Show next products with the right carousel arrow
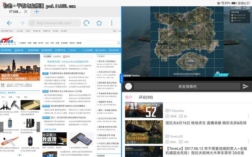Viewport: 252px width, 157px height. click(38, 127)
